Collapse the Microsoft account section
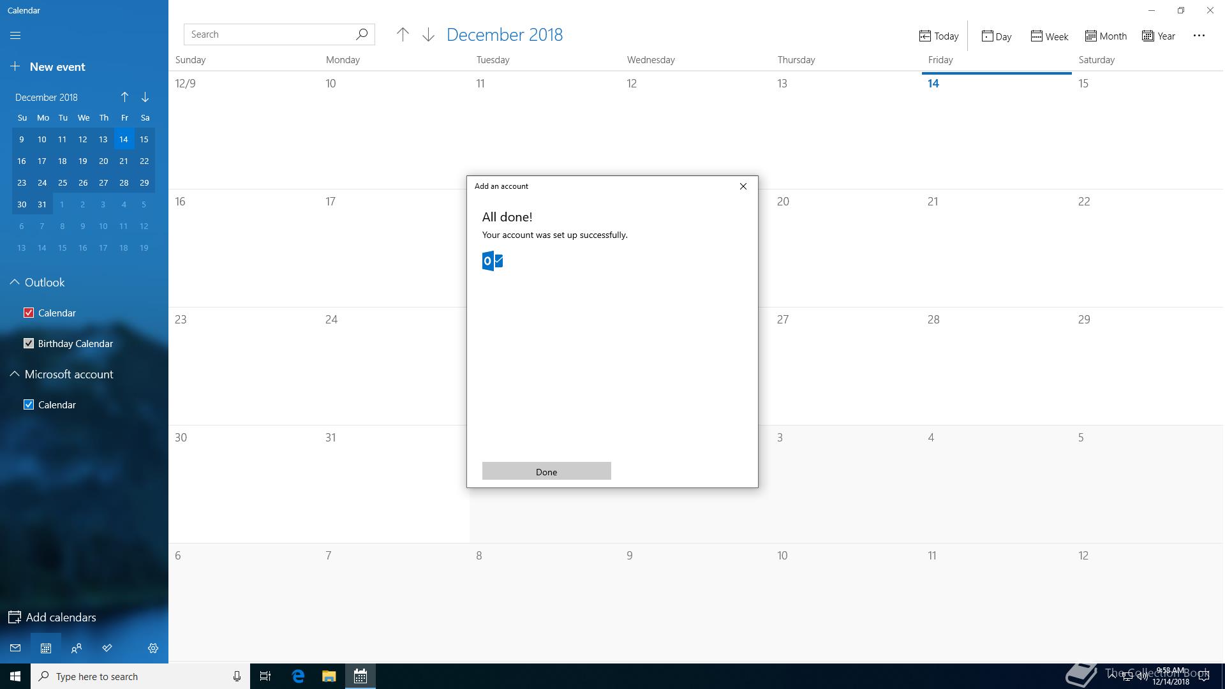Viewport: 1225px width, 689px height. click(x=14, y=374)
